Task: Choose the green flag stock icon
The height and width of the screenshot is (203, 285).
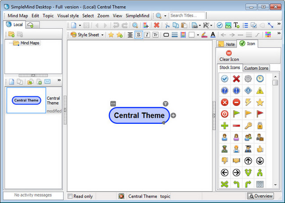Action: [x=236, y=114]
